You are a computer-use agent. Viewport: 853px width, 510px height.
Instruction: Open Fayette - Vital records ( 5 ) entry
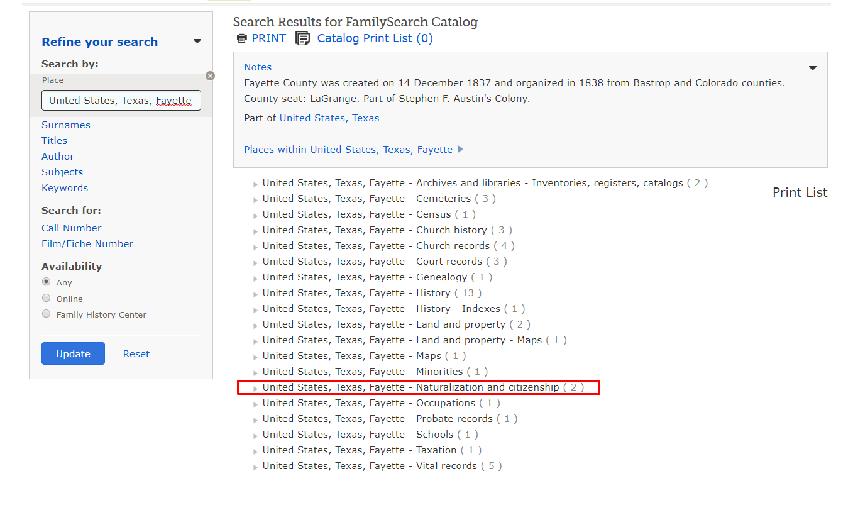click(382, 466)
